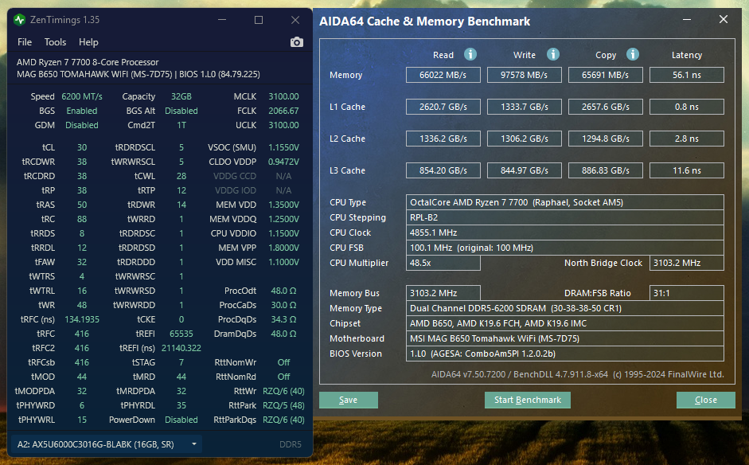The image size is (749, 465).
Task: Click the Memory Read value 66022 MB/s
Action: point(443,75)
